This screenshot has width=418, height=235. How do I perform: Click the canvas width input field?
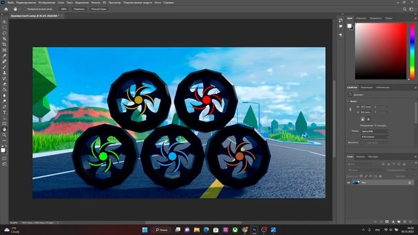click(x=365, y=107)
